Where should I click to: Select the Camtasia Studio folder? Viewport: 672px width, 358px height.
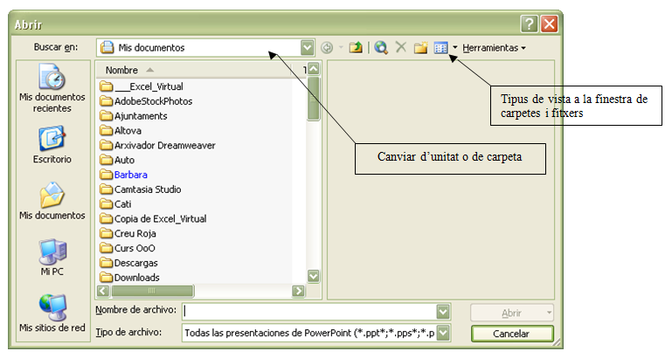point(140,189)
